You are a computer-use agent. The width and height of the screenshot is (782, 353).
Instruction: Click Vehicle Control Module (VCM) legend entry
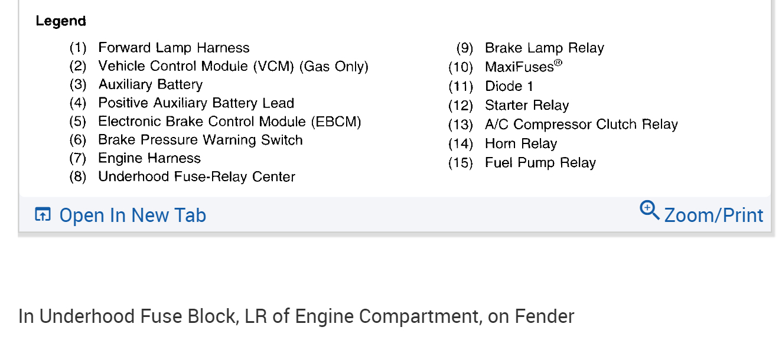[233, 66]
